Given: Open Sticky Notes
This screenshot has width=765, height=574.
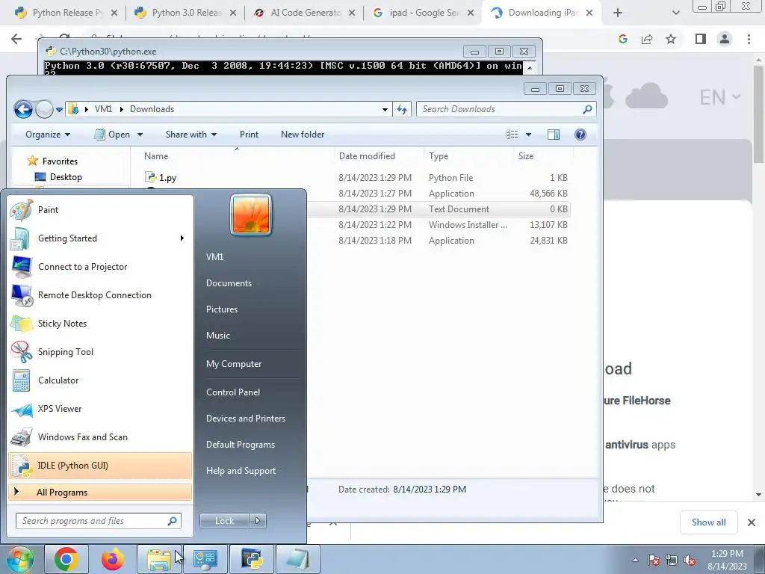Looking at the screenshot, I should click(x=100, y=323).
